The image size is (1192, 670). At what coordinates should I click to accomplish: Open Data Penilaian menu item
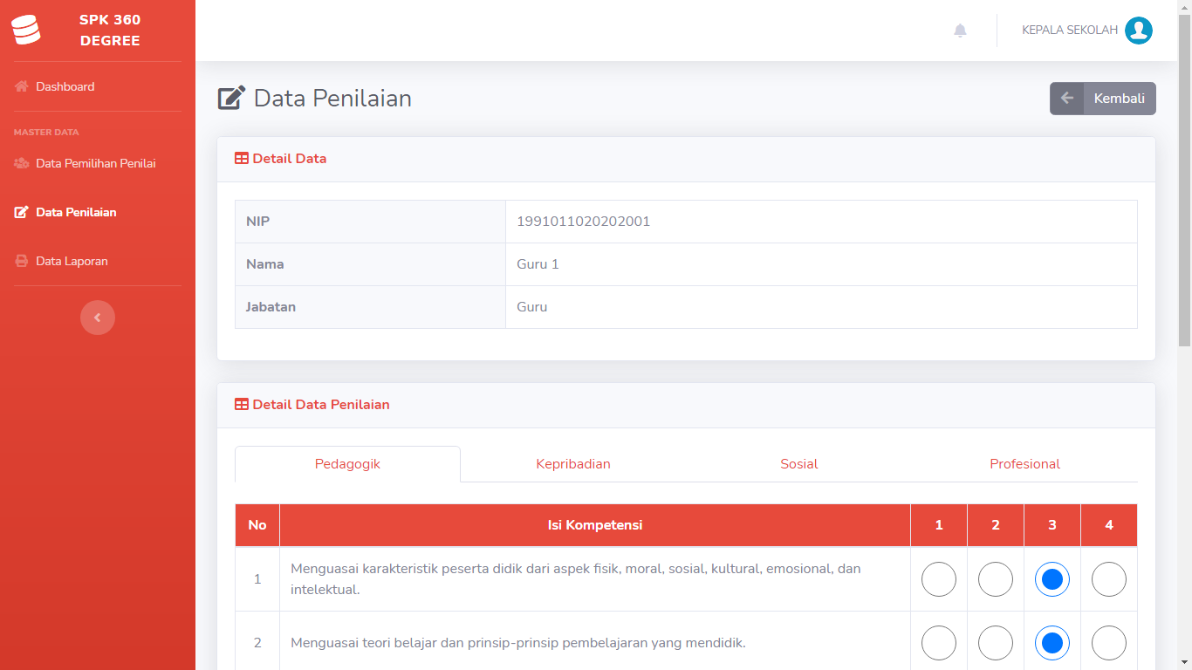point(98,212)
